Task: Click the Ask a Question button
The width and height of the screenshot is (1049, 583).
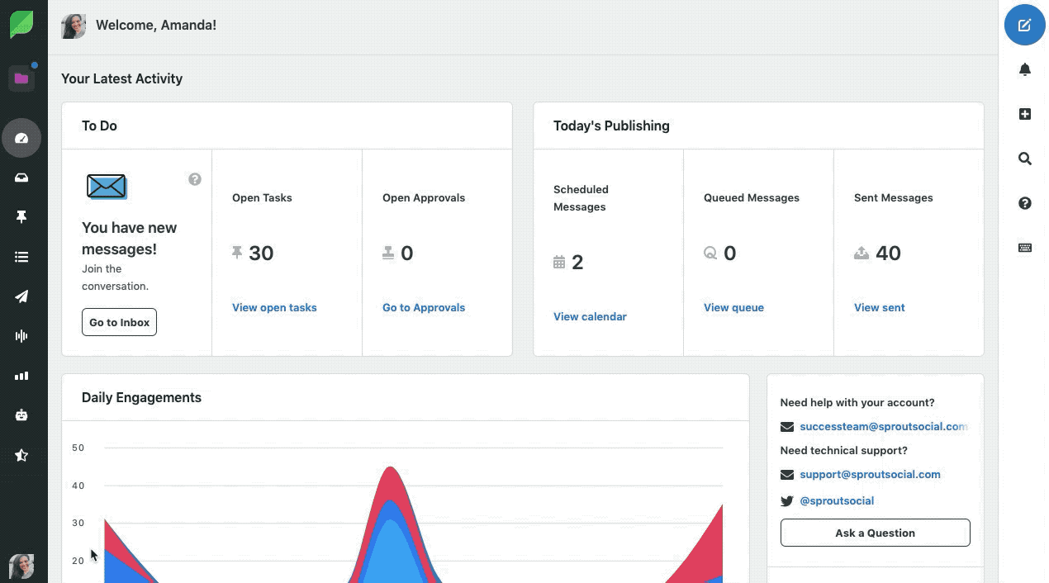Action: pyautogui.click(x=875, y=533)
